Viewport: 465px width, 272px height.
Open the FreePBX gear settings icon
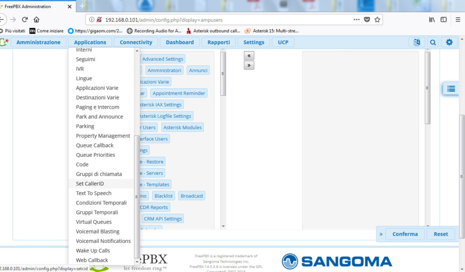449,42
